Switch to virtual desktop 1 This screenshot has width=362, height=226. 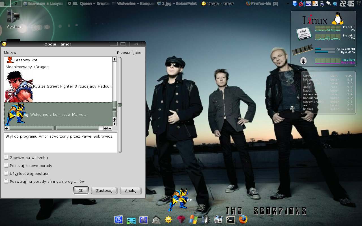(5, 3)
